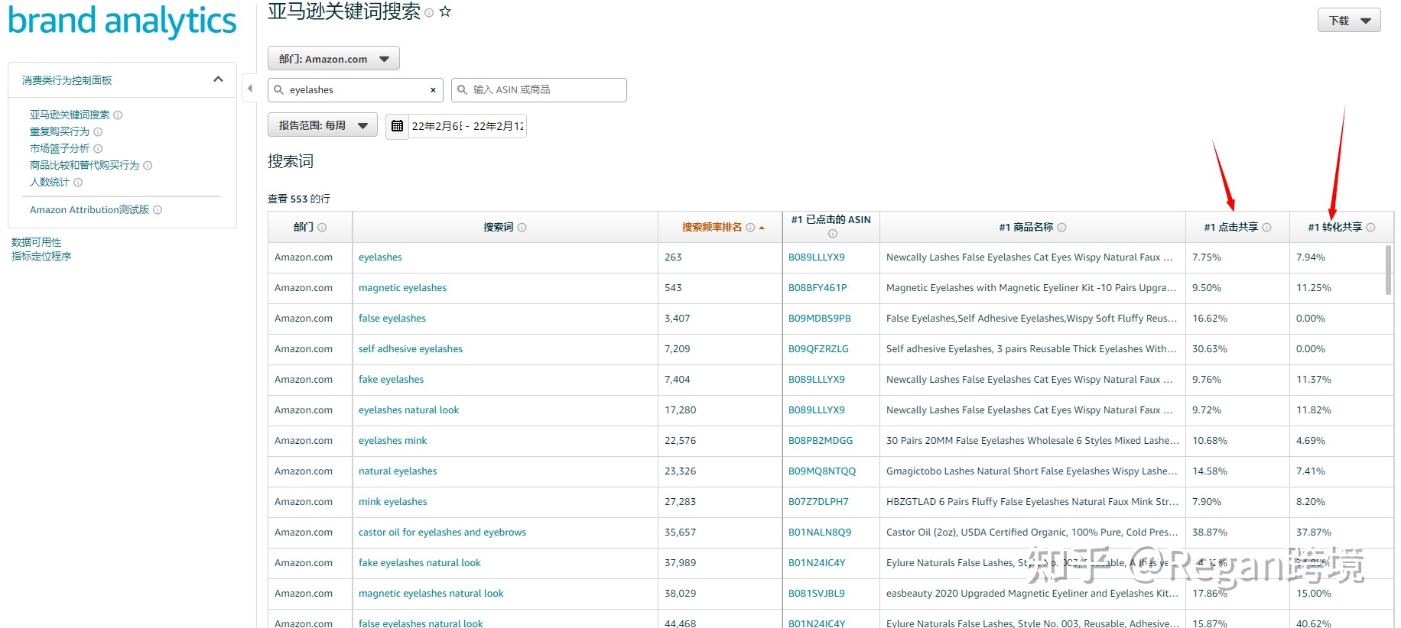The height and width of the screenshot is (628, 1401).
Task: Click info icon beside #1 转化共享 header
Action: click(1370, 228)
